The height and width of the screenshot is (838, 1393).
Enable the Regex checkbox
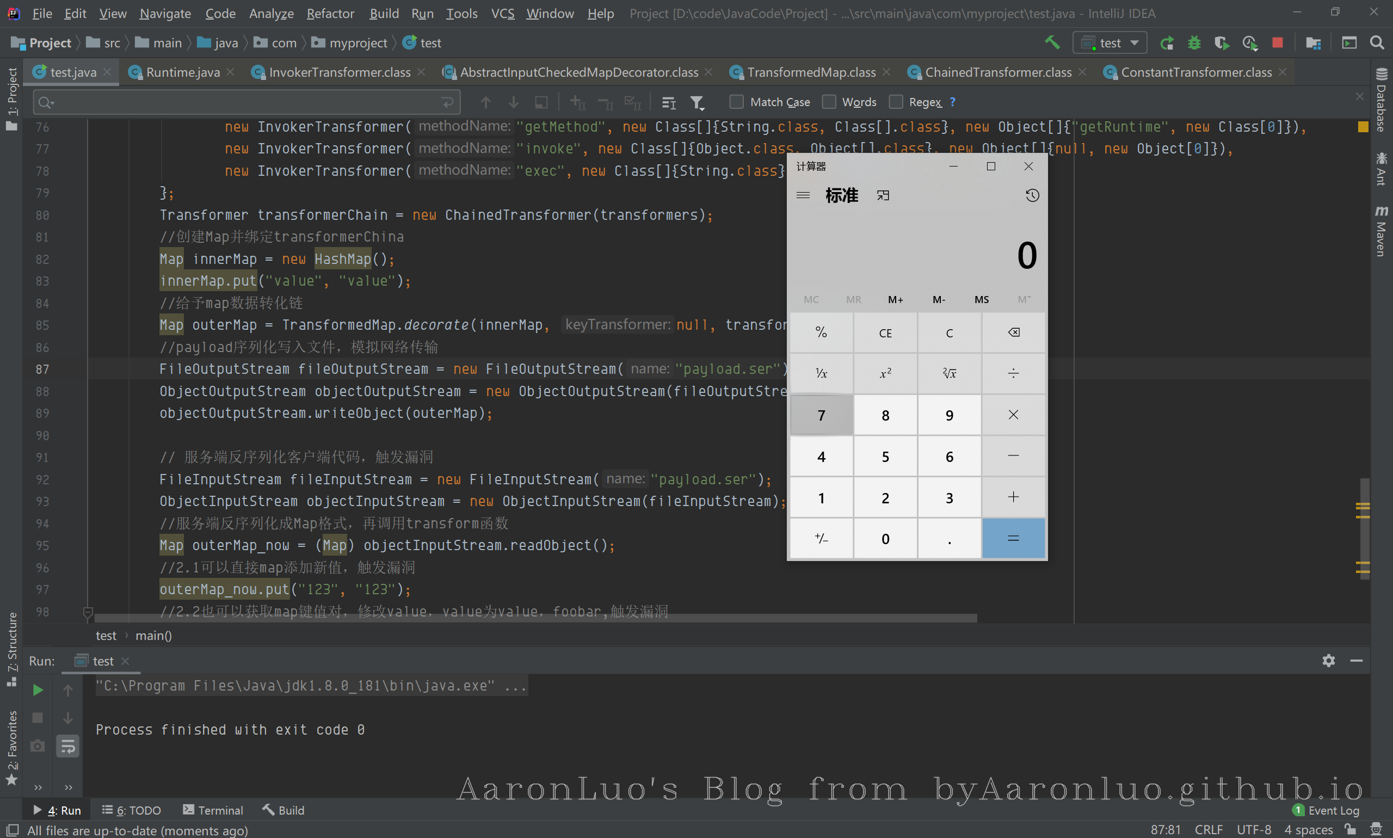coord(896,102)
